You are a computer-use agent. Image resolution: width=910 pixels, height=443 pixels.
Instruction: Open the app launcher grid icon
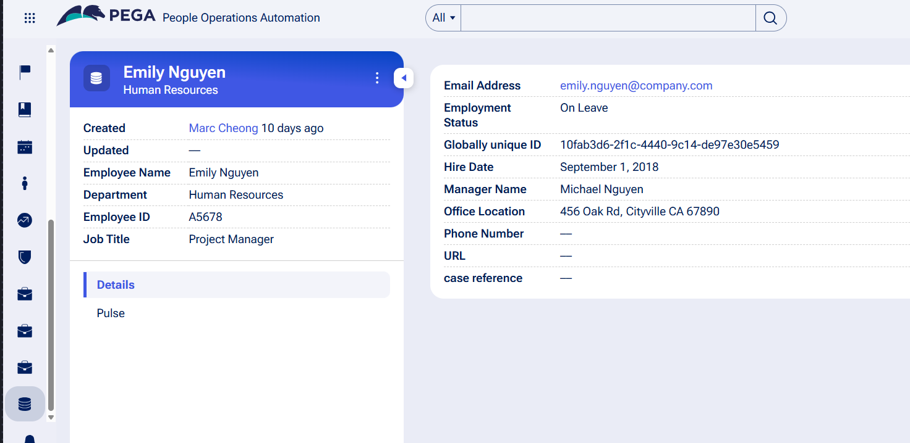point(29,17)
